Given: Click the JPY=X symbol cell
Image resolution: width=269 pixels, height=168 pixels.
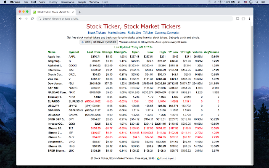Looking at the screenshot, I should click(73, 106).
